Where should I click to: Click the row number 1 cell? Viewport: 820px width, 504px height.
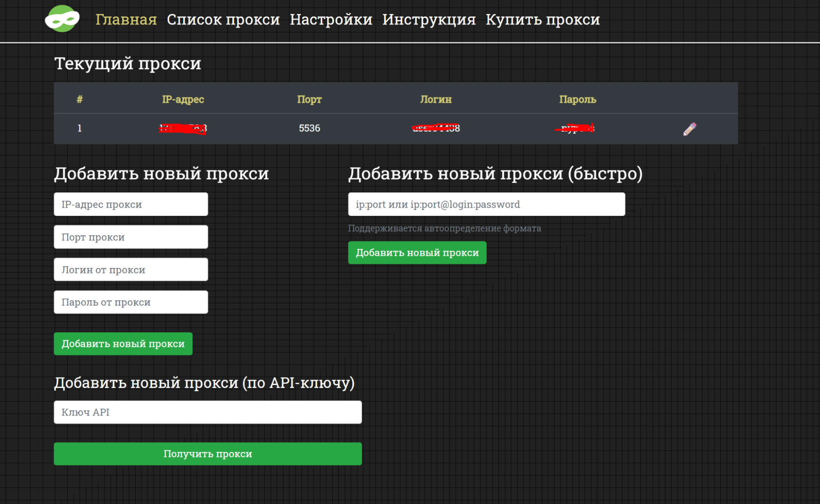80,128
